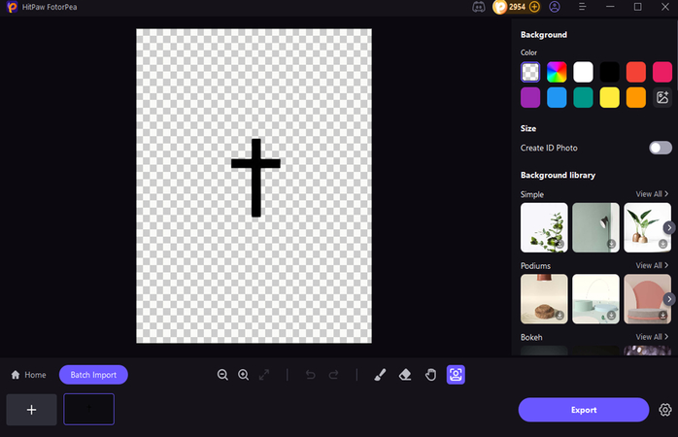View All Podiums backgrounds
Image resolution: width=678 pixels, height=437 pixels.
pyautogui.click(x=652, y=265)
